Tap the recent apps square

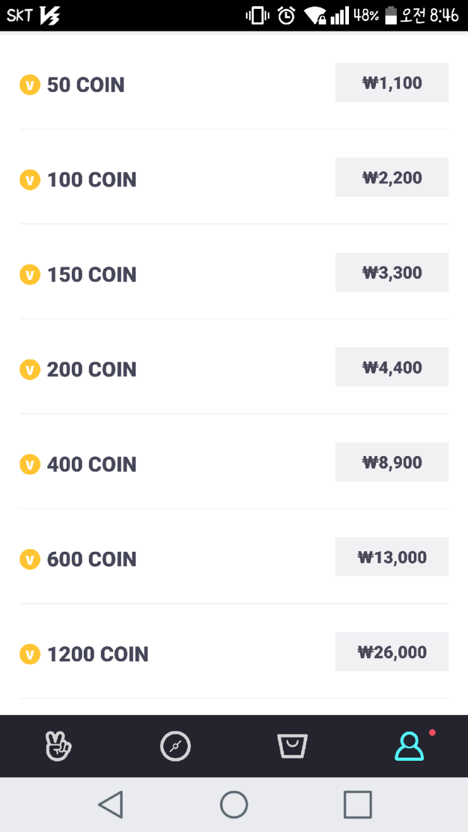point(358,804)
